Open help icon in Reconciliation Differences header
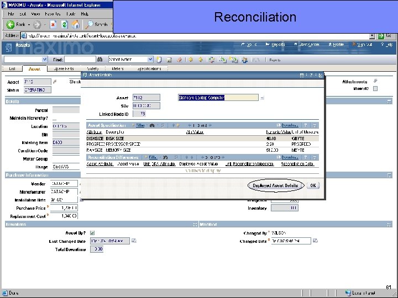The image size is (398, 298). tap(306, 157)
